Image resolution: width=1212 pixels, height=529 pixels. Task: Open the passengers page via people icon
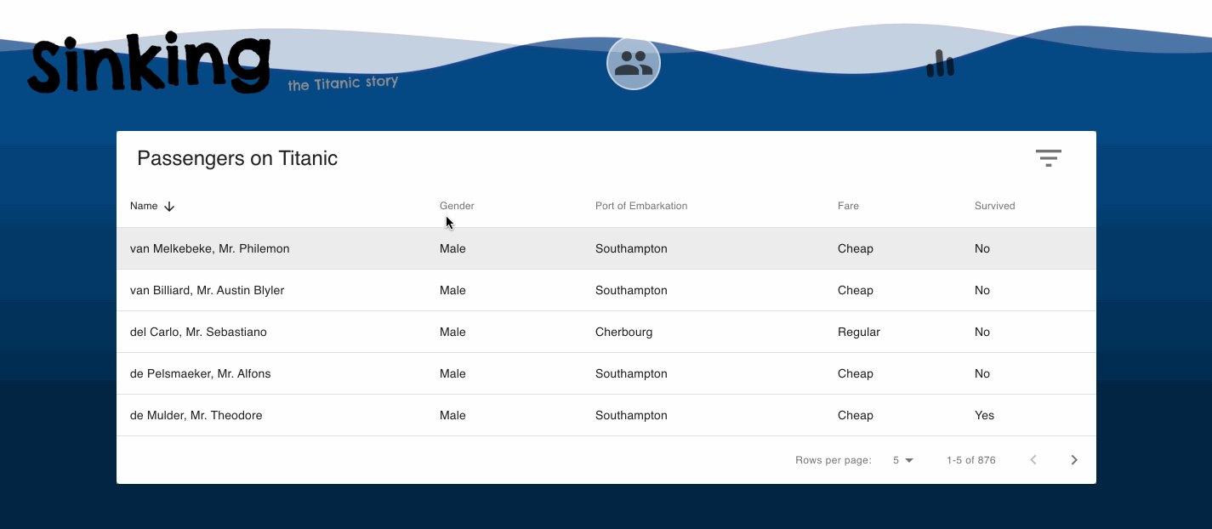tap(633, 64)
